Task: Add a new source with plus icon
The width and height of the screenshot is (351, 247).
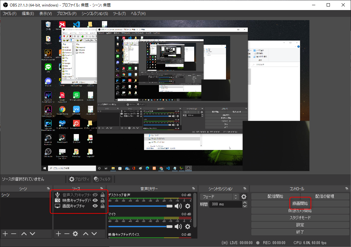Action: pyautogui.click(x=58, y=234)
